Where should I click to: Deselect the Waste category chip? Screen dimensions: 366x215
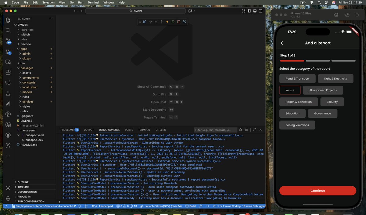click(x=290, y=90)
